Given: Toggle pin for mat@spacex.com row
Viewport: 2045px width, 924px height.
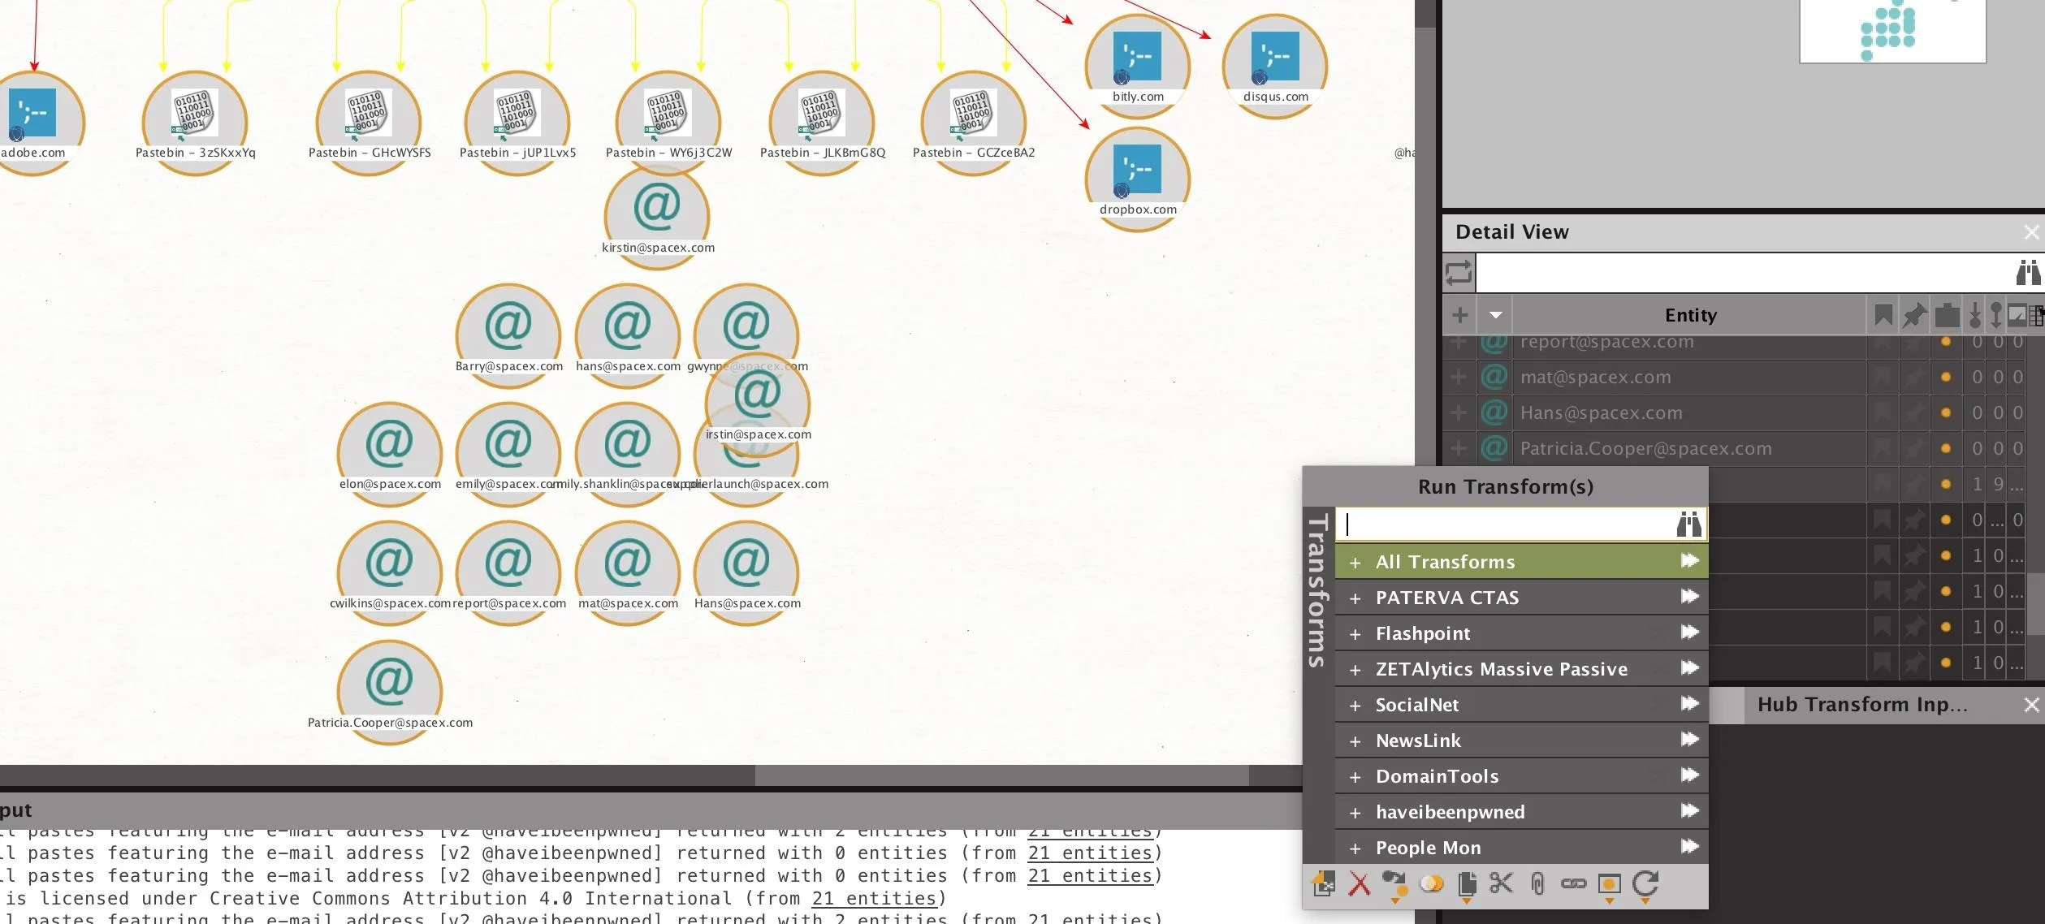Looking at the screenshot, I should (x=1914, y=377).
